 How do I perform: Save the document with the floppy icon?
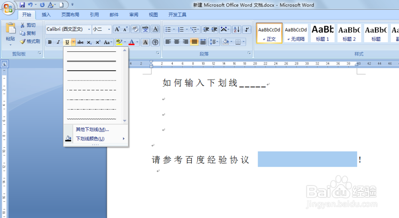click(x=22, y=4)
